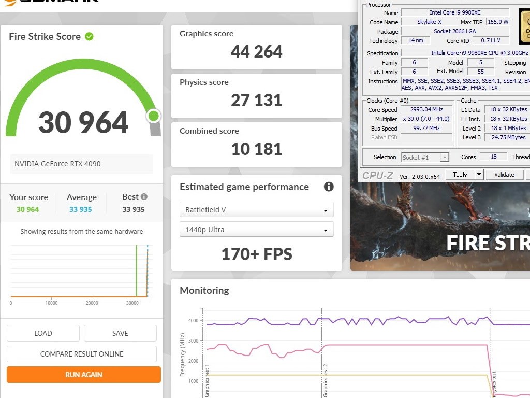Click the info icon next to Best
The image size is (530, 398).
[144, 197]
